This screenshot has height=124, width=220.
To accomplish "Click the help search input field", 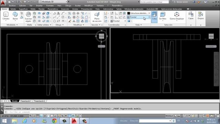I will [x=154, y=2].
